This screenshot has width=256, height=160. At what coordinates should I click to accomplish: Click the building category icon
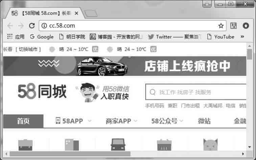72,145
